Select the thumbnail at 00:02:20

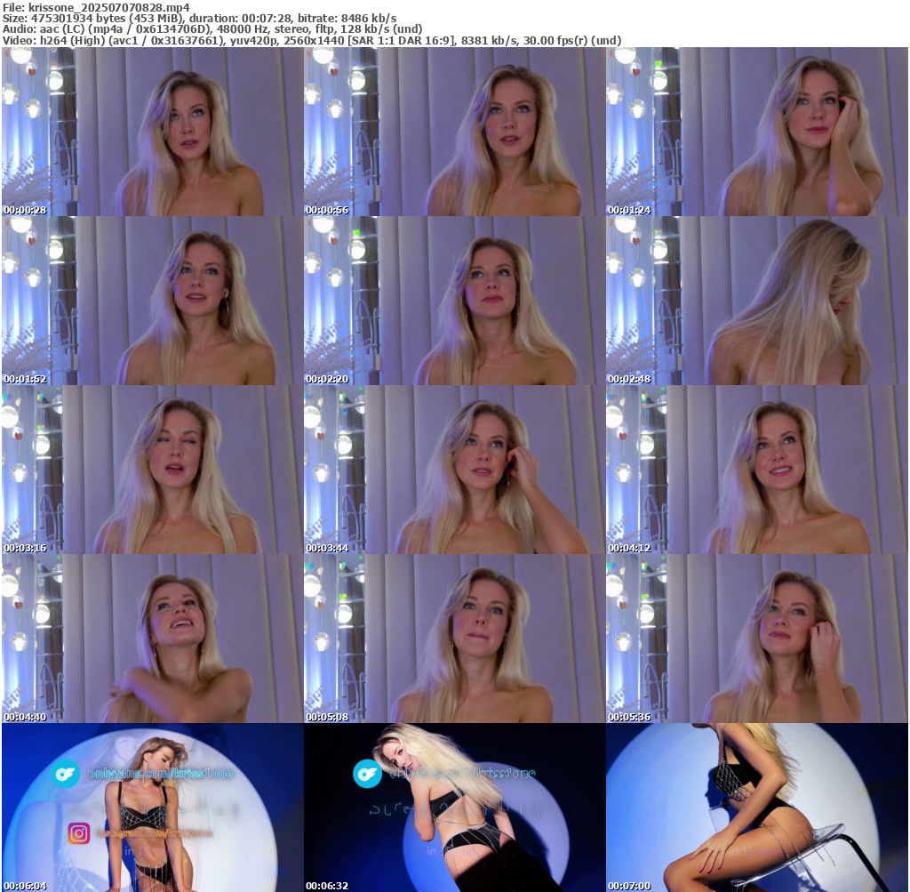(454, 301)
